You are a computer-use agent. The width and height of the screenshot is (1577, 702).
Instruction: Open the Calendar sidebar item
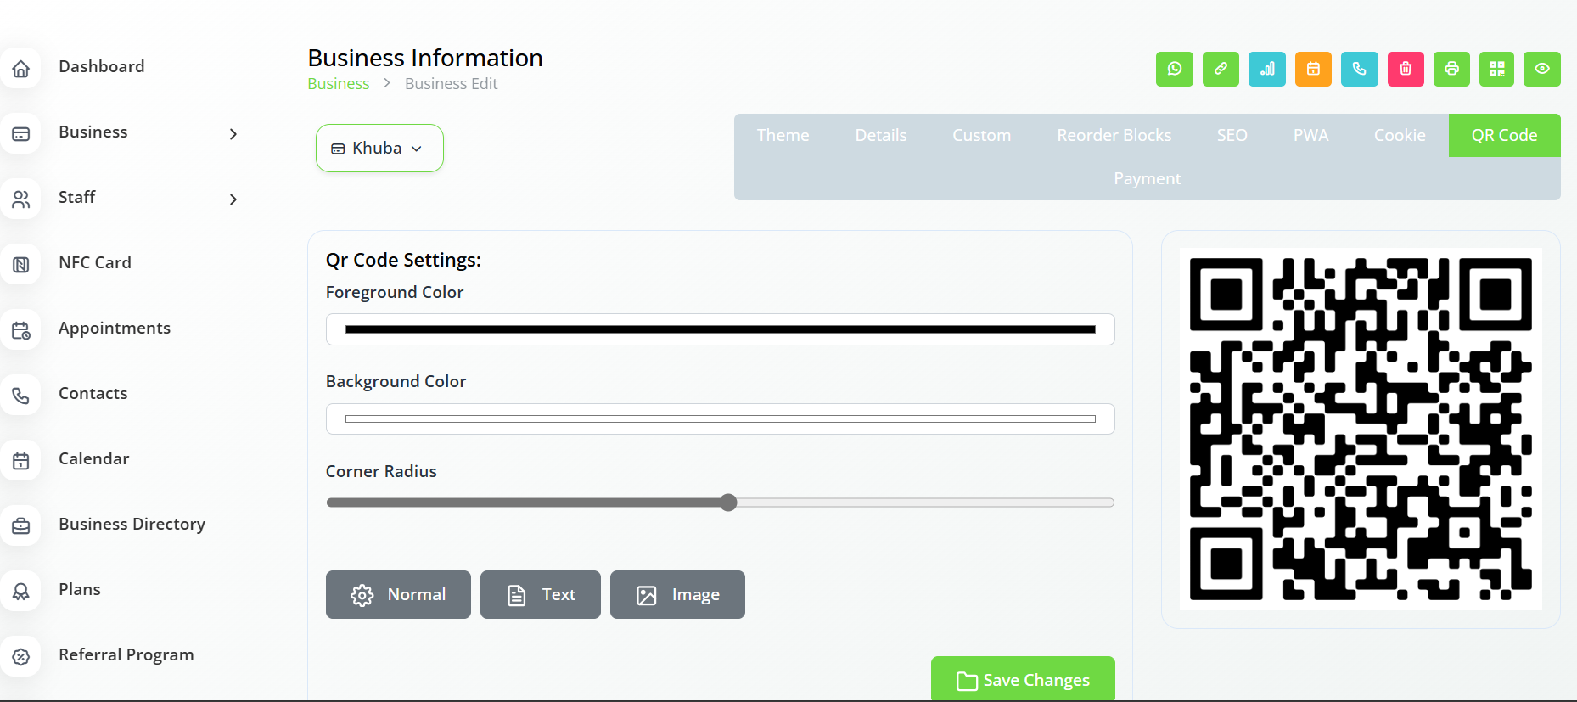(94, 458)
